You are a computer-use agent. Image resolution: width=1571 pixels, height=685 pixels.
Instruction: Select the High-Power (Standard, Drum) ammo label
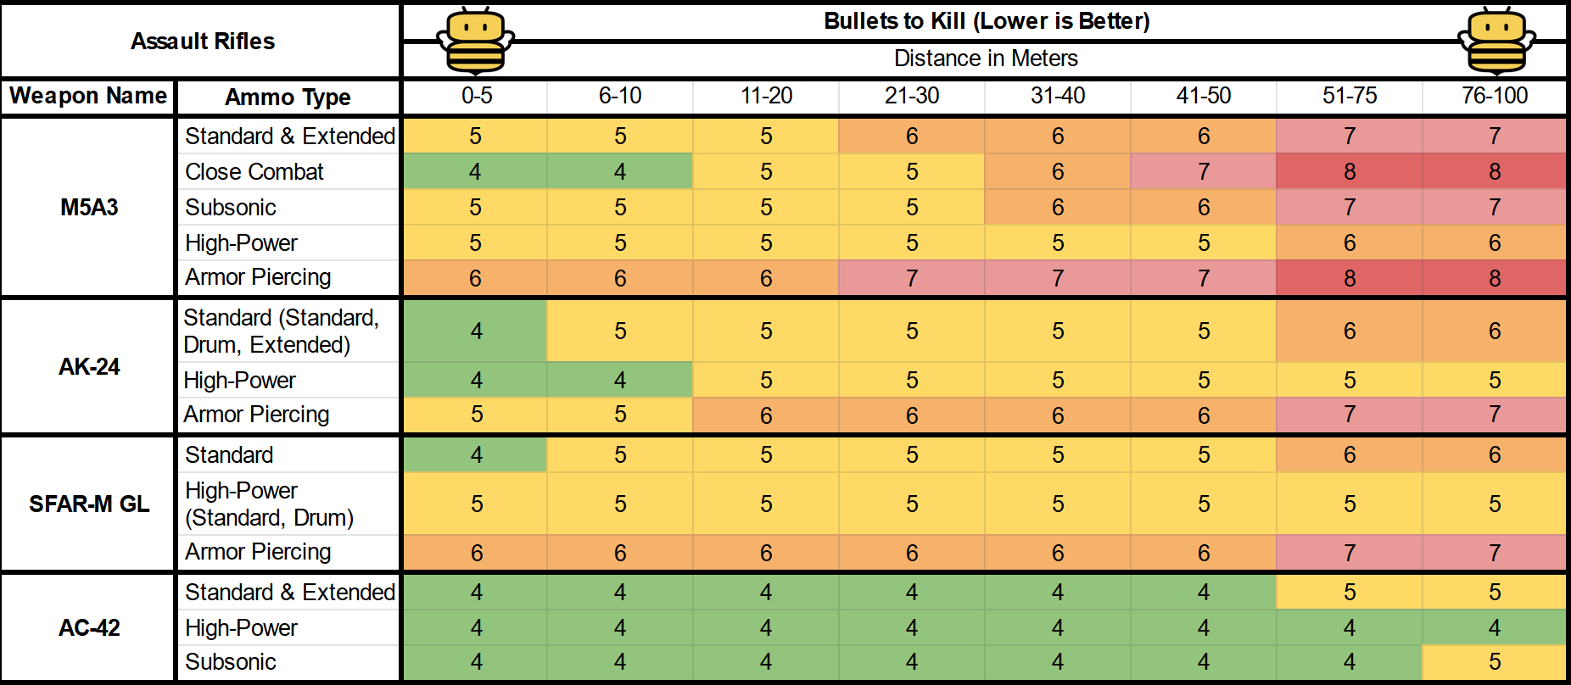(269, 504)
